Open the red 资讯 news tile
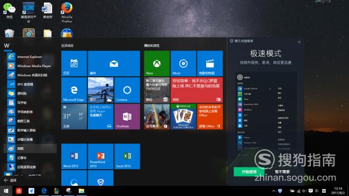This screenshot has width=349, height=196. (x=197, y=90)
